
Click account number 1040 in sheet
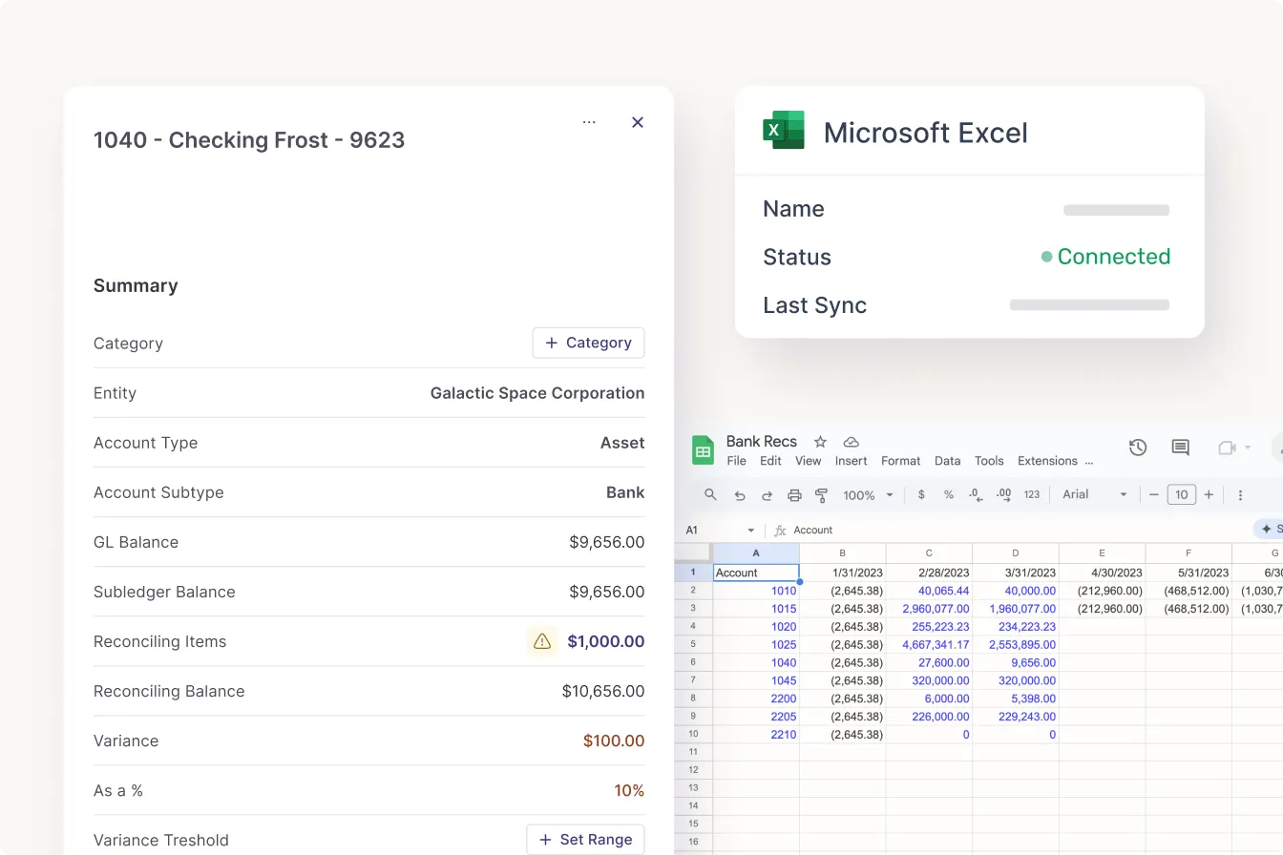756,662
